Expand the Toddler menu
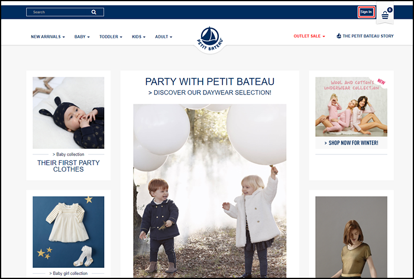 (111, 37)
